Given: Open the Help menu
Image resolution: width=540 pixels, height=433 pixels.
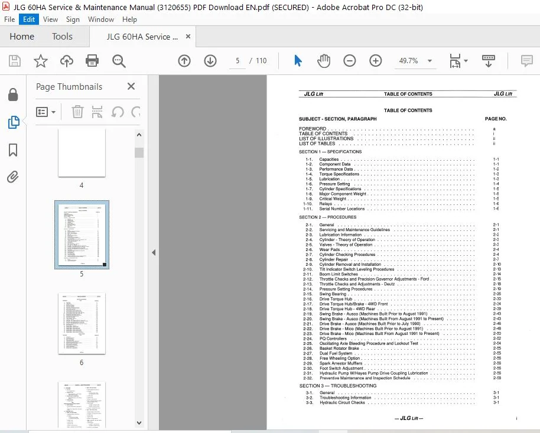Looking at the screenshot, I should (x=129, y=19).
